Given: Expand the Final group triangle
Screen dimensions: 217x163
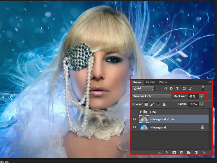Looking at the screenshot, I should click(141, 112).
